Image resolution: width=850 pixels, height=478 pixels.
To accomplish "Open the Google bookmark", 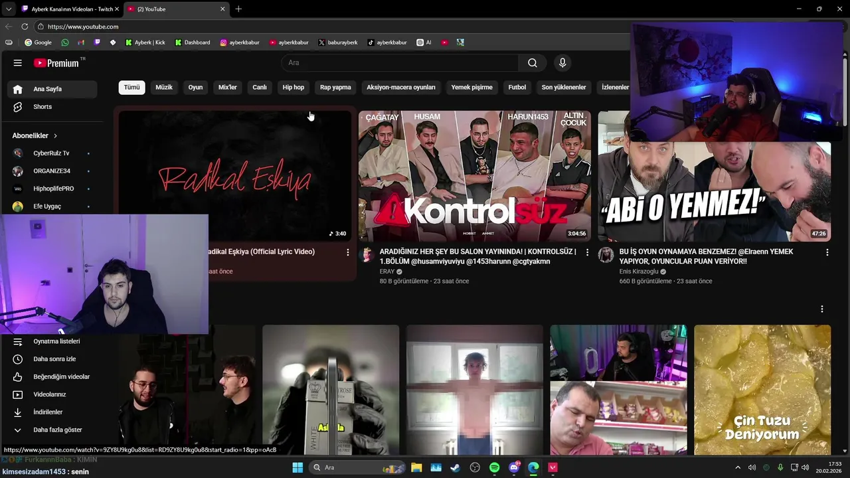I will pyautogui.click(x=38, y=42).
